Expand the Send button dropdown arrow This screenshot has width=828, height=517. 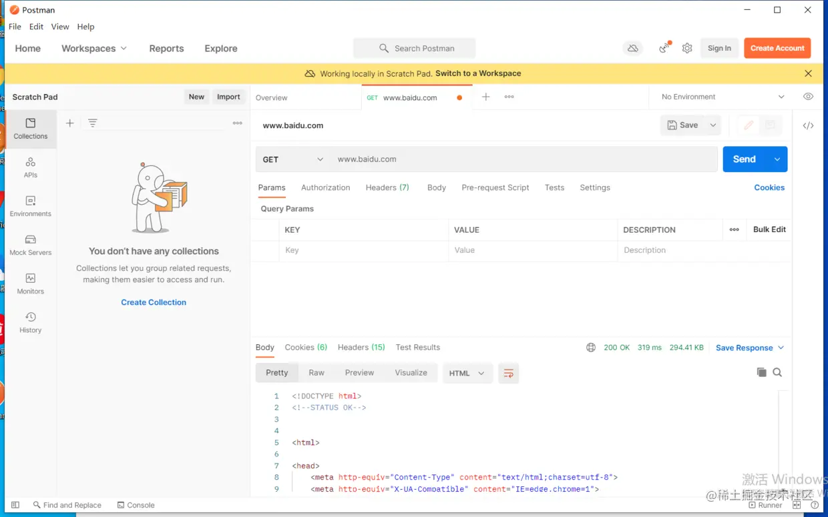[x=777, y=159]
